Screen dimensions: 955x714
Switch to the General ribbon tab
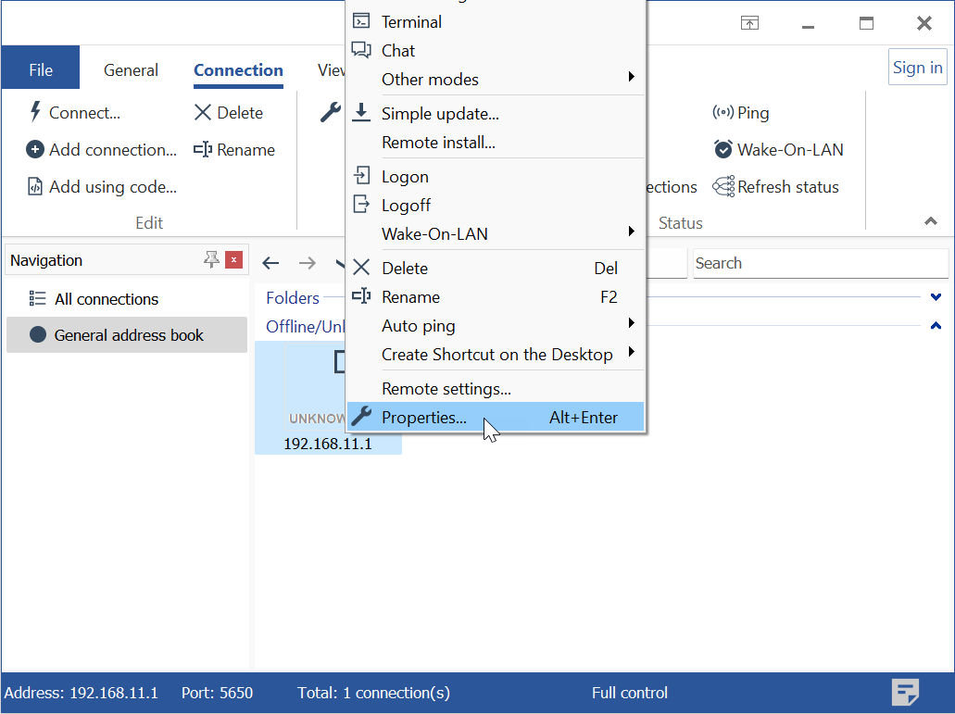coord(131,70)
